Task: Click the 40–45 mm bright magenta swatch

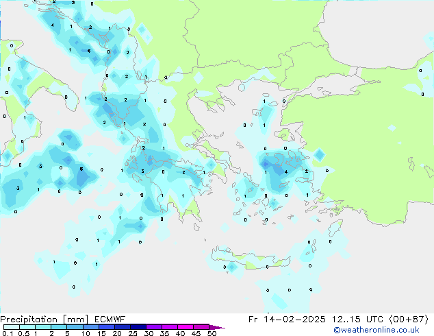Action: 186,327
